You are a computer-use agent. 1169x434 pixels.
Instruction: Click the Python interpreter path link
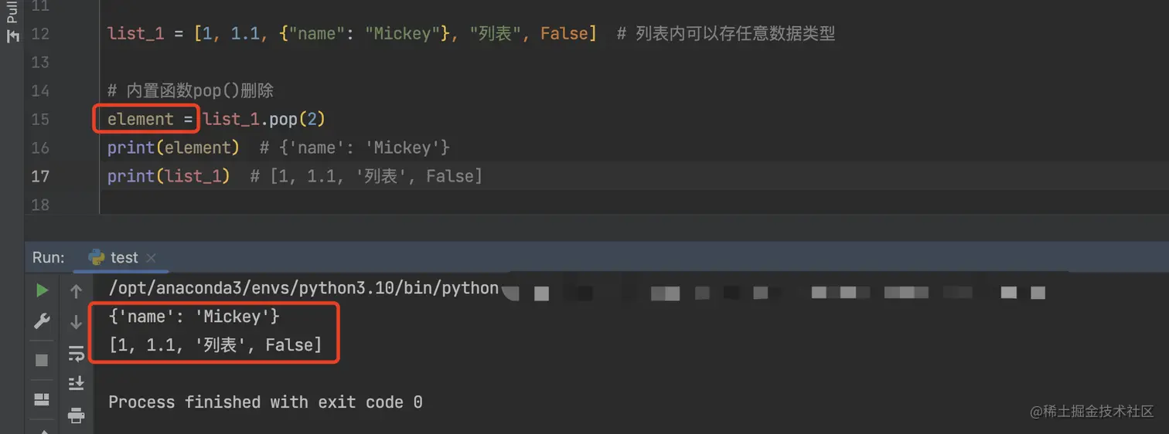[303, 288]
